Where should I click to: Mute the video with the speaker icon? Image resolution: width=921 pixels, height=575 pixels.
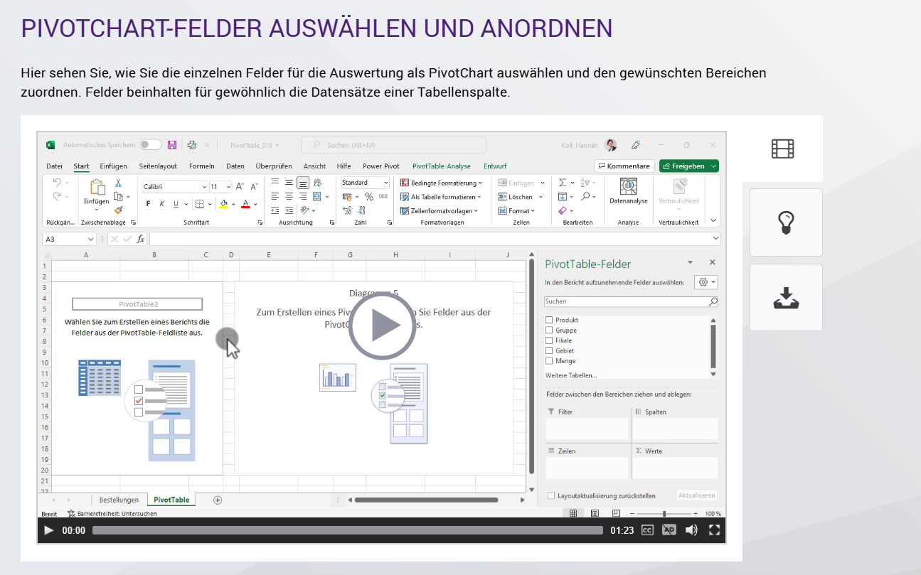(691, 530)
